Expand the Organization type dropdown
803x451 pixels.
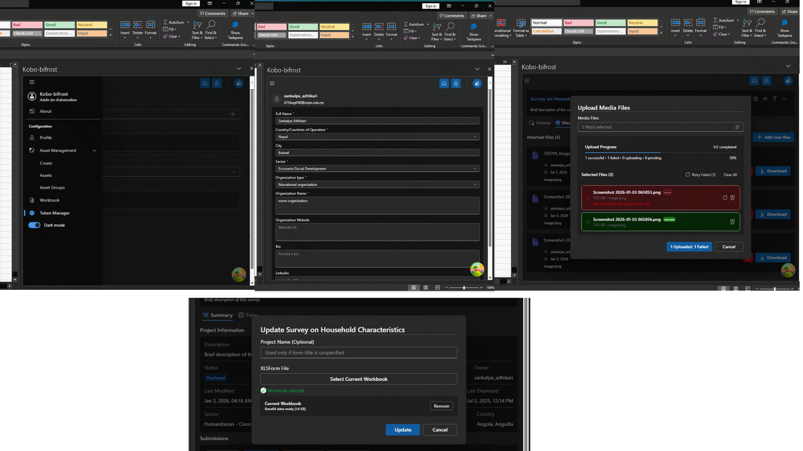(x=377, y=185)
